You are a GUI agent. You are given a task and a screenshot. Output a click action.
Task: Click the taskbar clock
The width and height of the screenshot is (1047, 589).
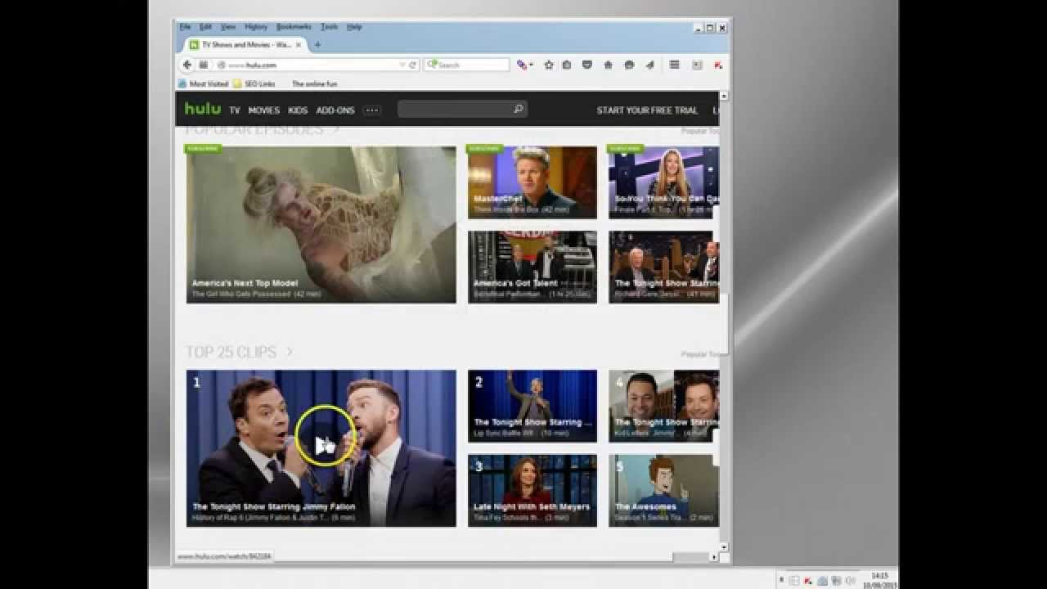tap(879, 580)
